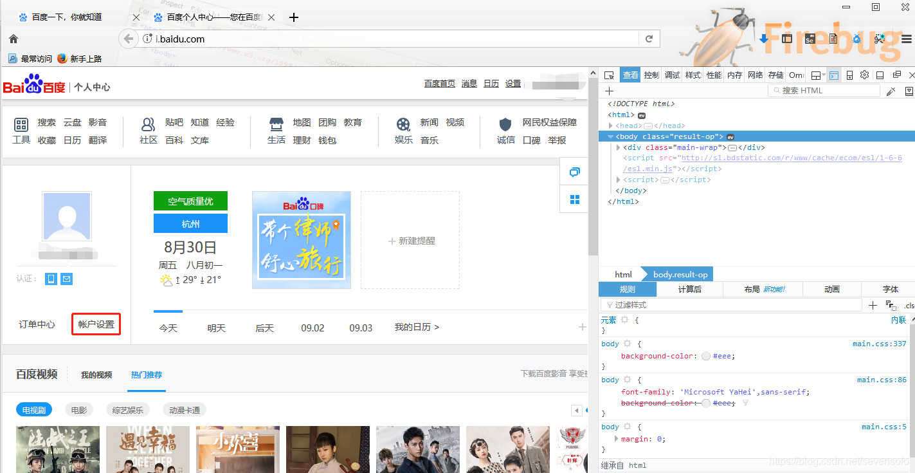Toggle the split console panel icon

833,77
